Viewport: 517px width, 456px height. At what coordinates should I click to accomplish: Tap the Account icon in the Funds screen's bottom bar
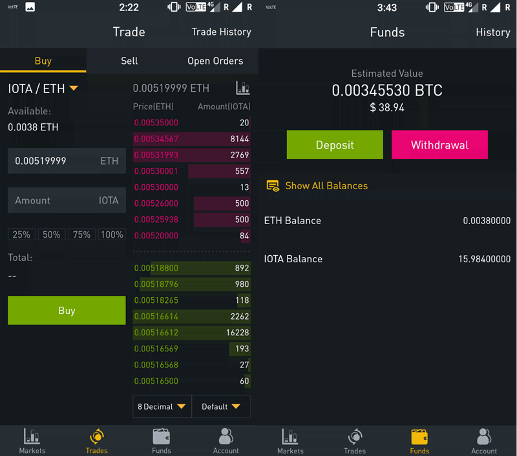pos(484,437)
